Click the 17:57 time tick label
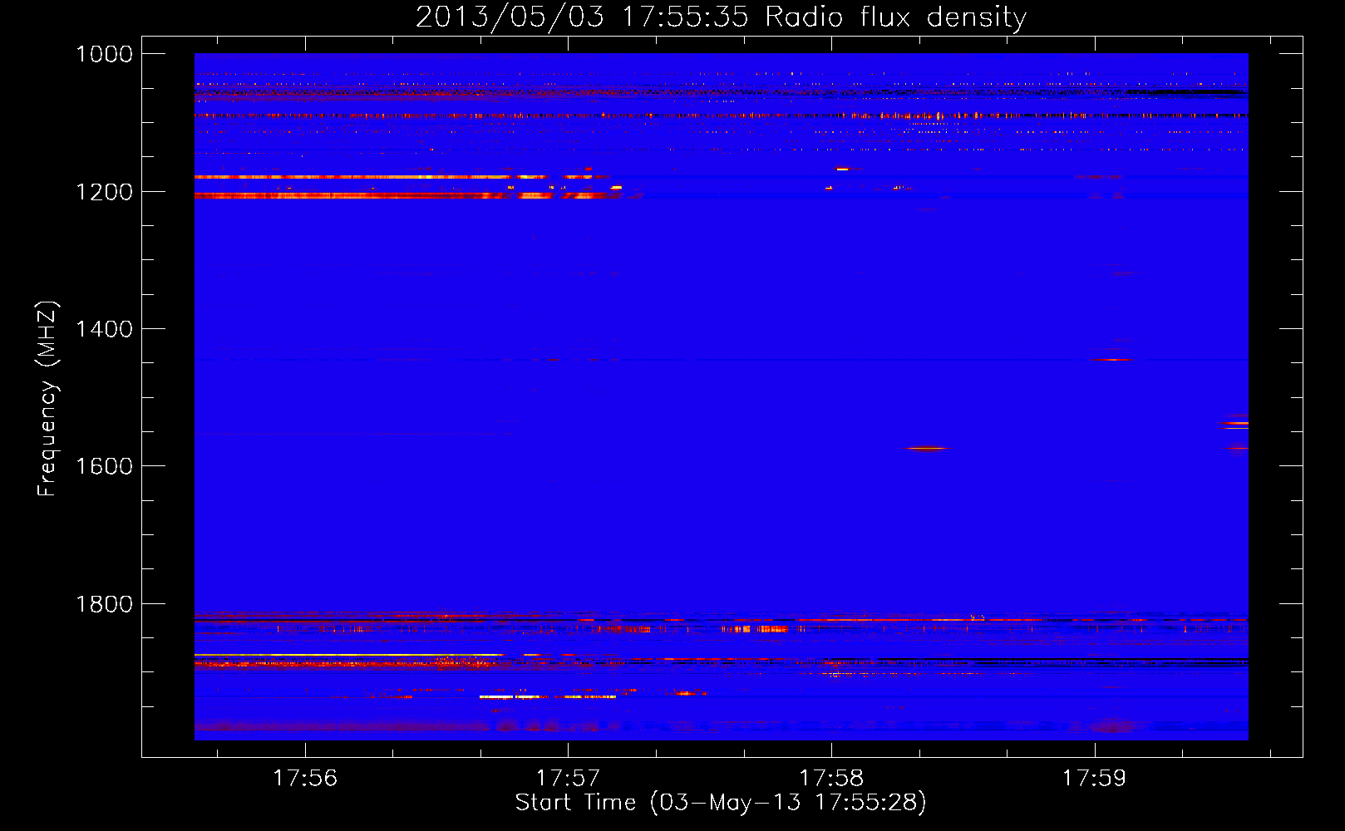The height and width of the screenshot is (831, 1345). 568,779
